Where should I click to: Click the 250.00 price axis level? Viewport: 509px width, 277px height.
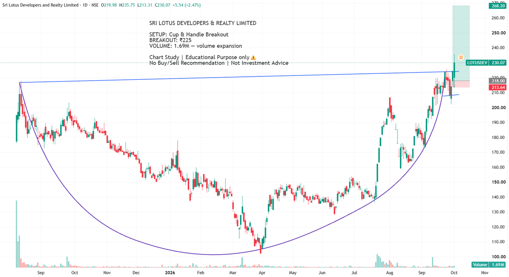[x=499, y=33]
